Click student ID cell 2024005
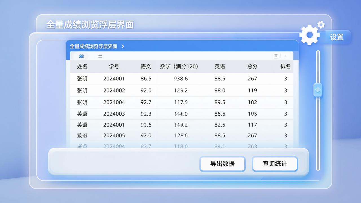 (114, 136)
